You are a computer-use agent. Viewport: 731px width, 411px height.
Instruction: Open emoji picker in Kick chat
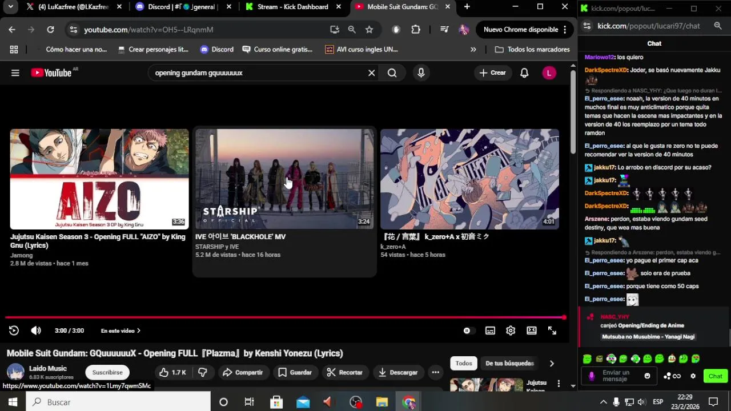click(x=647, y=376)
